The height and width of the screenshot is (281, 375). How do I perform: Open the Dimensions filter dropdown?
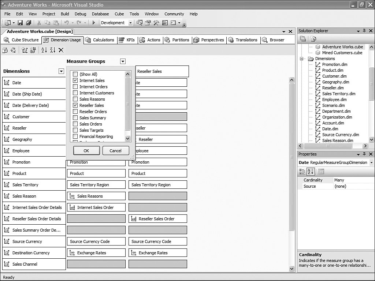(x=61, y=71)
